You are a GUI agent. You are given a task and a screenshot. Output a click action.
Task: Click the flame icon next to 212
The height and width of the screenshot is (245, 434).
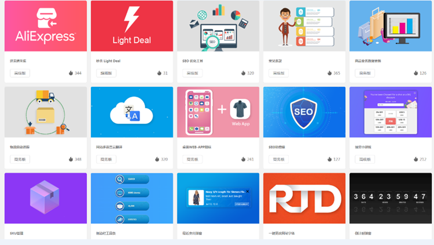(415, 159)
